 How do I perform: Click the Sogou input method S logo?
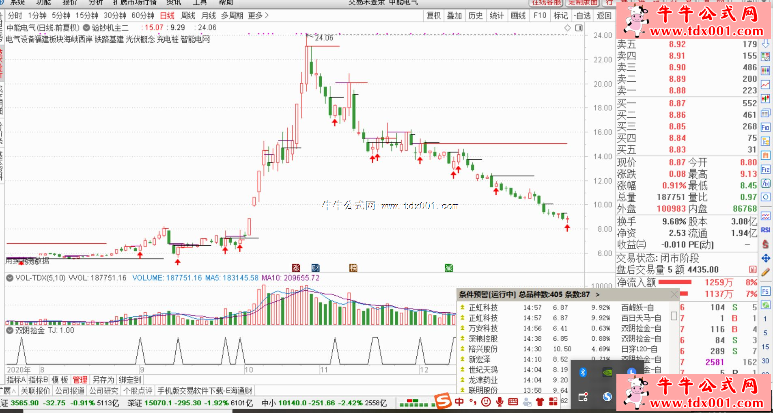click(443, 400)
